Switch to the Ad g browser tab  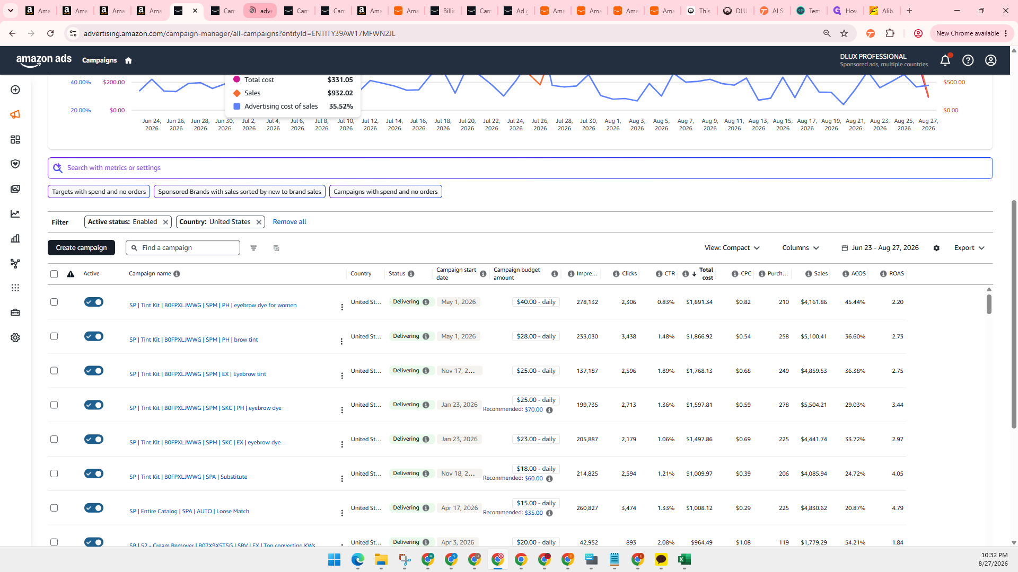coord(516,11)
